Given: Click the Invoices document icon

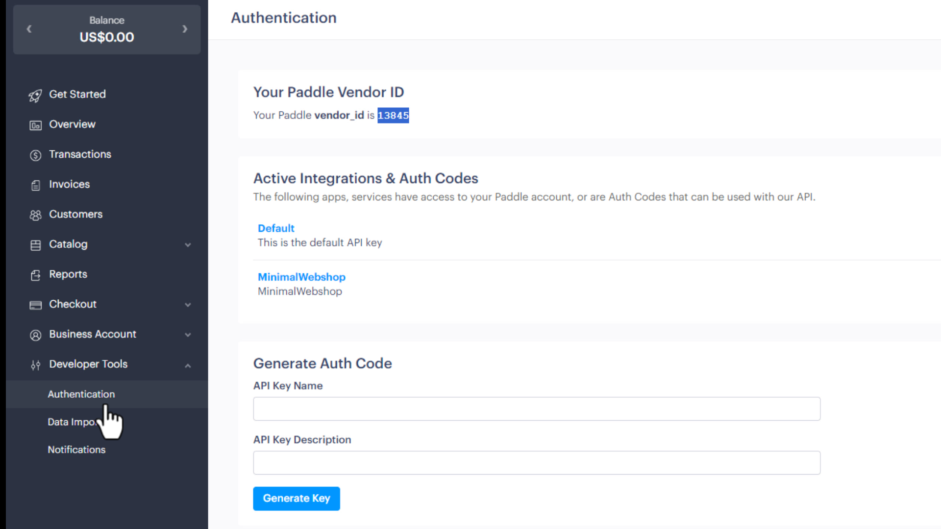Looking at the screenshot, I should click(x=35, y=185).
